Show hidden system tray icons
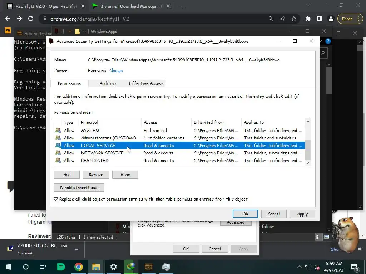This screenshot has width=366, height=274. click(300, 267)
